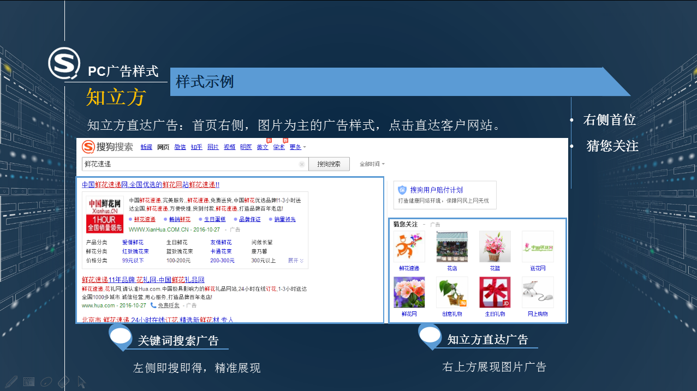
Task: Click the 猜您关注 heading inside search results
Action: 405,224
